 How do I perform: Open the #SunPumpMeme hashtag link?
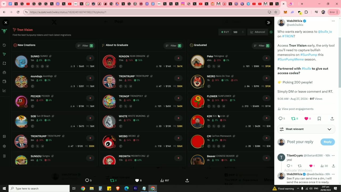[291, 59]
